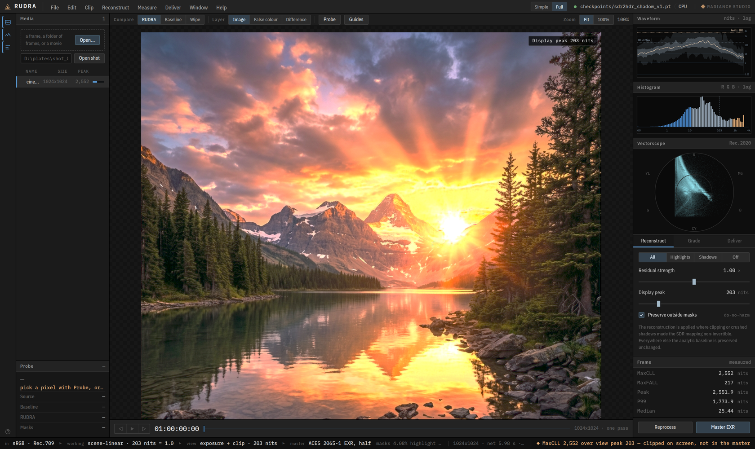Click the Open shot button
755x449 pixels.
89,58
